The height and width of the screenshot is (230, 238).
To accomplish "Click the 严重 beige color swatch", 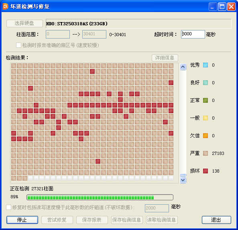I will coord(205,153).
